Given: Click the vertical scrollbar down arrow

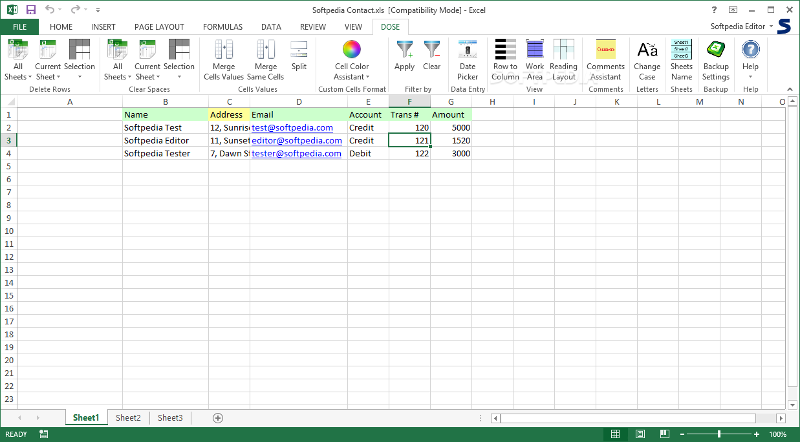Looking at the screenshot, I should (794, 405).
